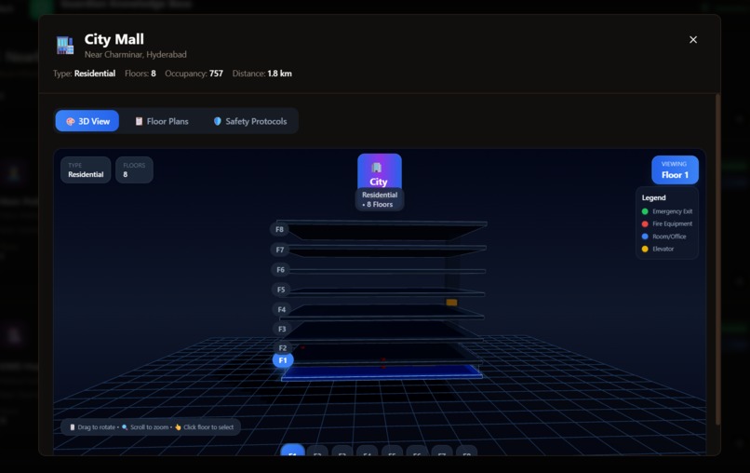The image size is (750, 473).
Task: Open the Floor Plans tab
Action: pyautogui.click(x=161, y=121)
